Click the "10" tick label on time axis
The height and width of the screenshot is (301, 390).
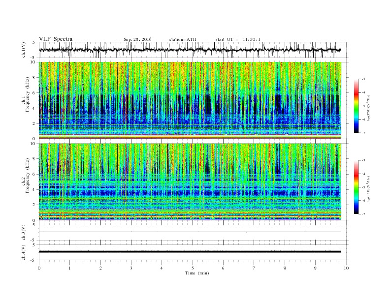point(346,268)
